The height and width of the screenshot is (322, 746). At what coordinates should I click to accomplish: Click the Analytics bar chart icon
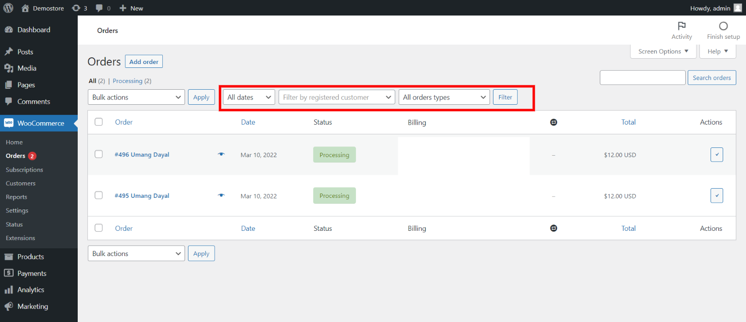(9, 290)
